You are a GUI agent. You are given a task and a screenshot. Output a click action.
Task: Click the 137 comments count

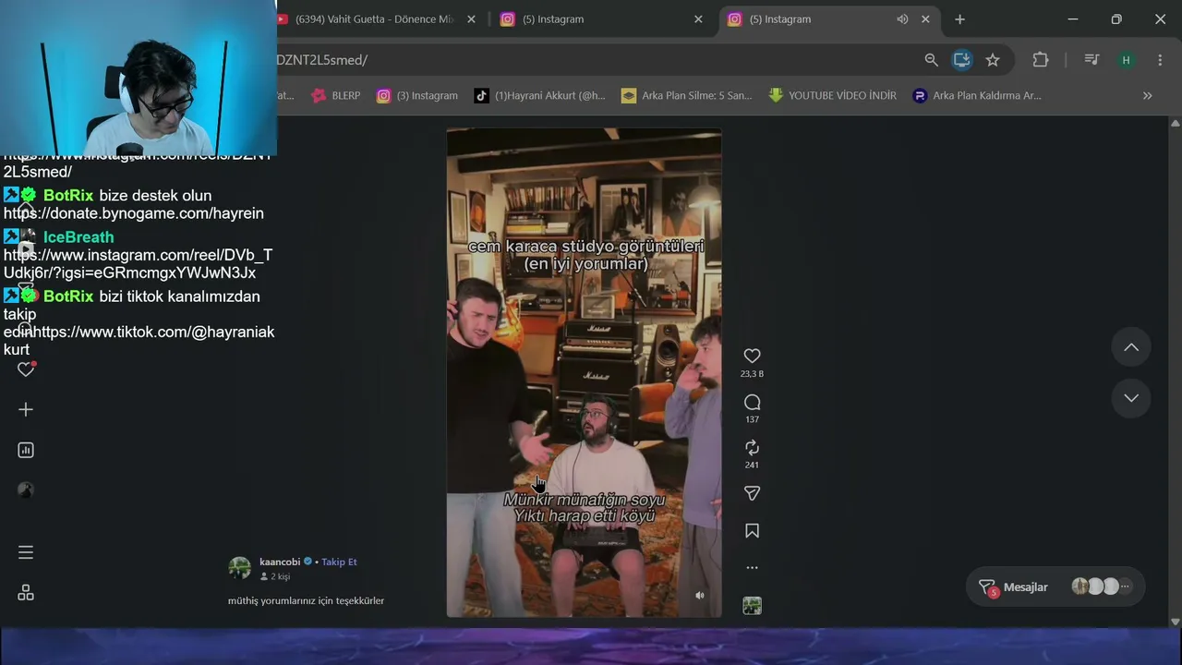(x=752, y=419)
